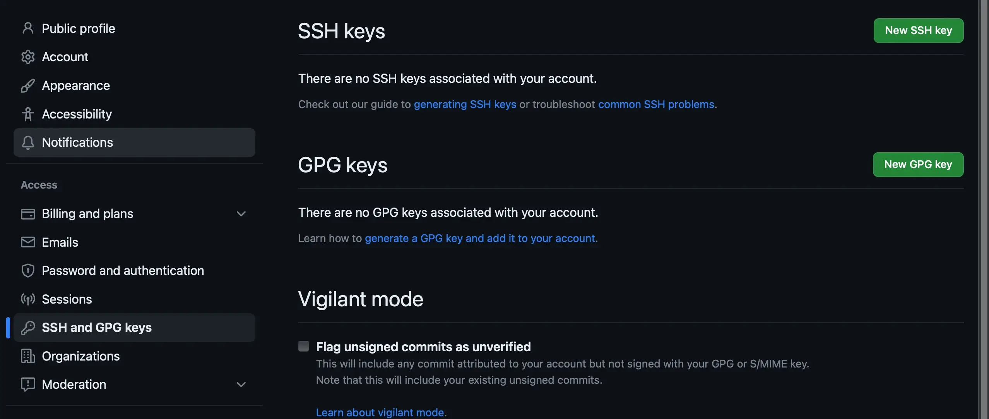Click the building icon for Organizations
989x419 pixels.
pyautogui.click(x=28, y=356)
